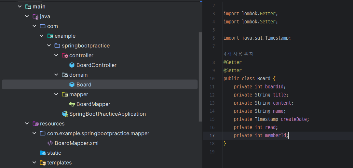Viewport: 353px width, 168px height.
Task: Open BoardMapper.xml in the tree
Action: [76, 143]
